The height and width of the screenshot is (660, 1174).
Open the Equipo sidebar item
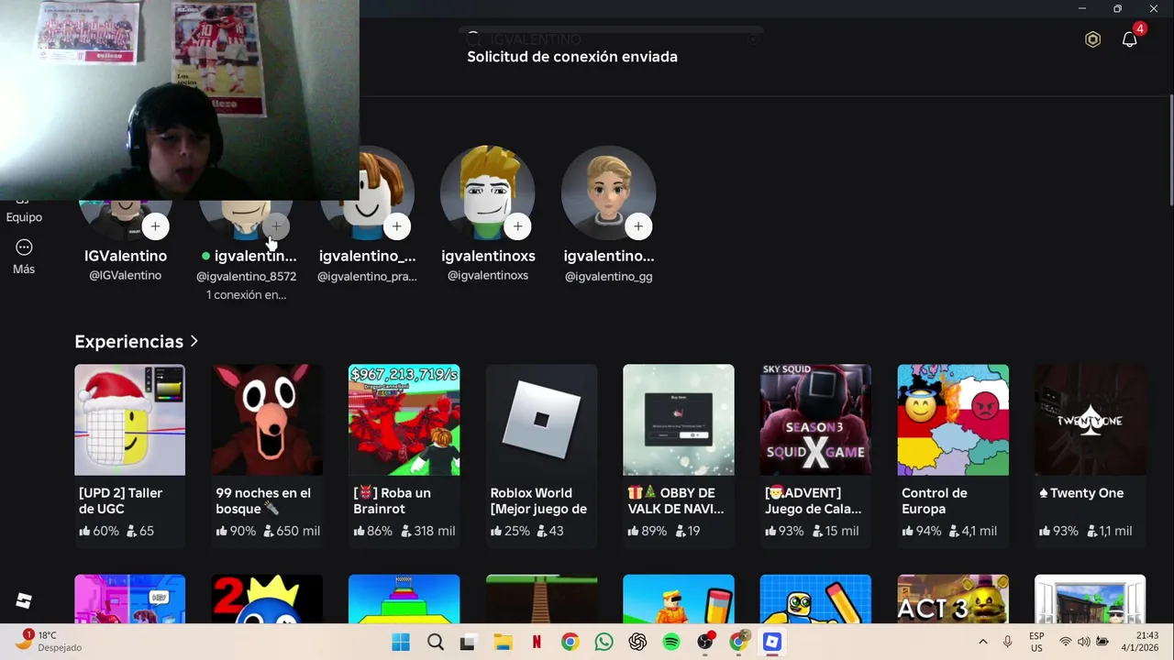point(24,211)
